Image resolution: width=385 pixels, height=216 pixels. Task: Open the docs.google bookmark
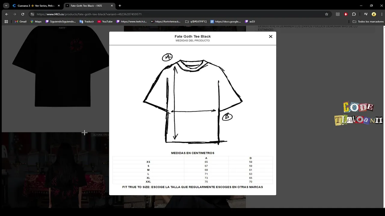point(226,22)
